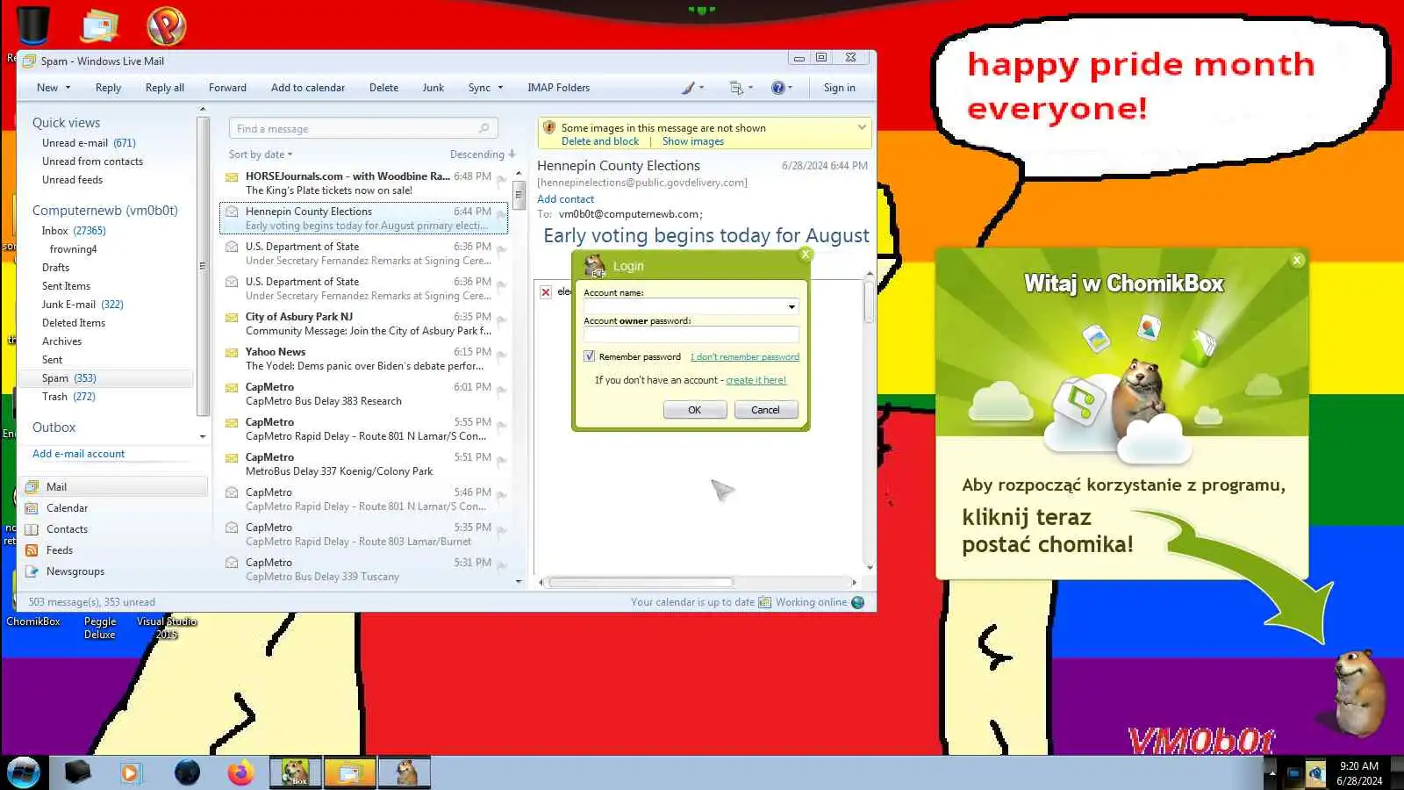Toggle the Remember password checkbox
This screenshot has height=790, width=1404.
pyautogui.click(x=590, y=356)
